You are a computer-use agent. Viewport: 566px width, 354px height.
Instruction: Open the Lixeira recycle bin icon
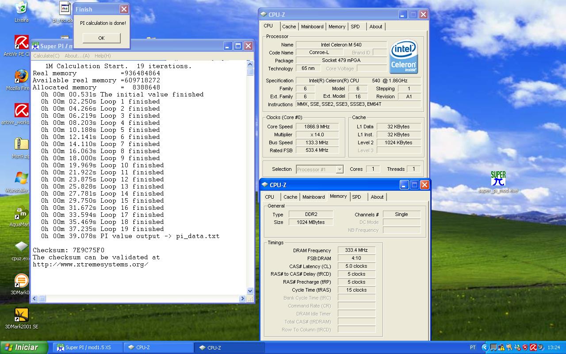click(21, 12)
